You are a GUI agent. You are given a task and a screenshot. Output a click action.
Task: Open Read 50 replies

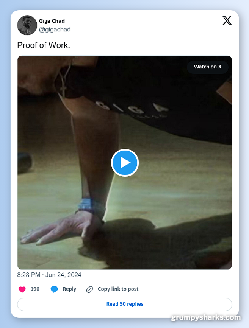coord(125,304)
